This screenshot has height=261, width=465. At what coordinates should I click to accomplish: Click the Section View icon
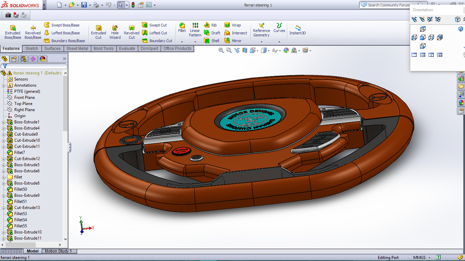pyautogui.click(x=245, y=50)
